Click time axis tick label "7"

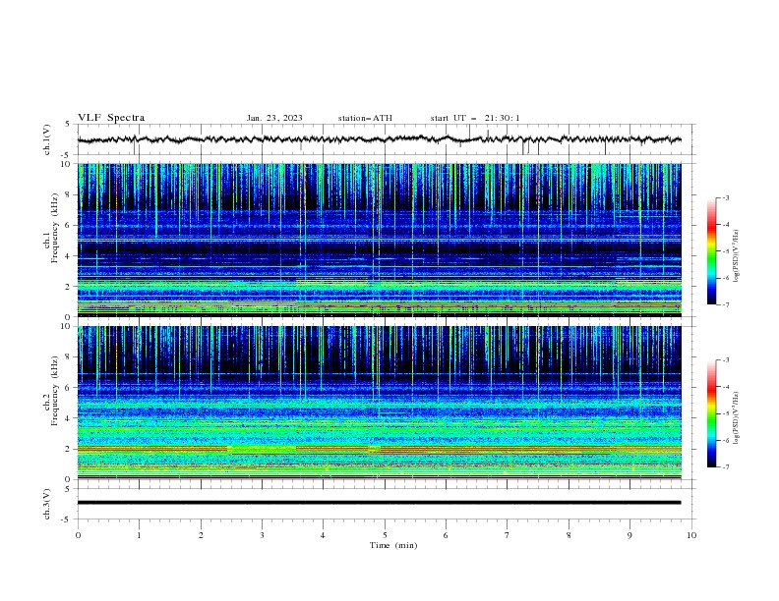pyautogui.click(x=508, y=535)
